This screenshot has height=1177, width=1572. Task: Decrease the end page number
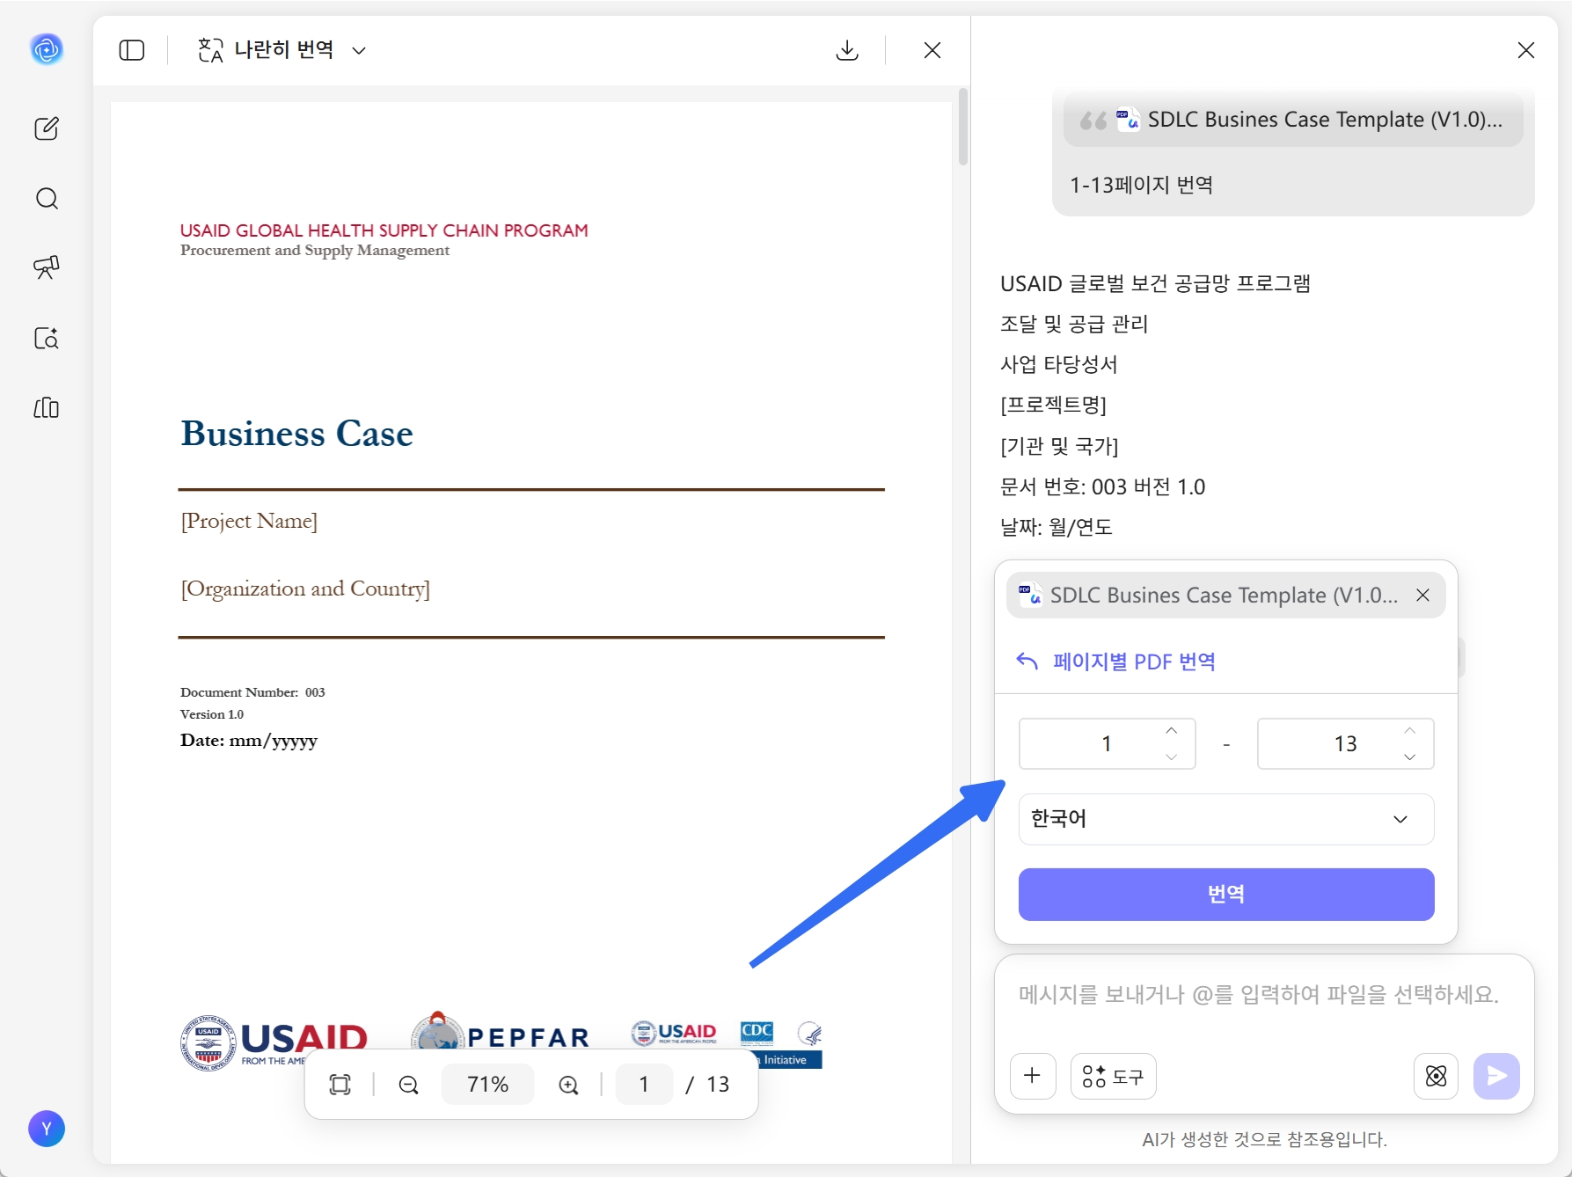coord(1409,757)
